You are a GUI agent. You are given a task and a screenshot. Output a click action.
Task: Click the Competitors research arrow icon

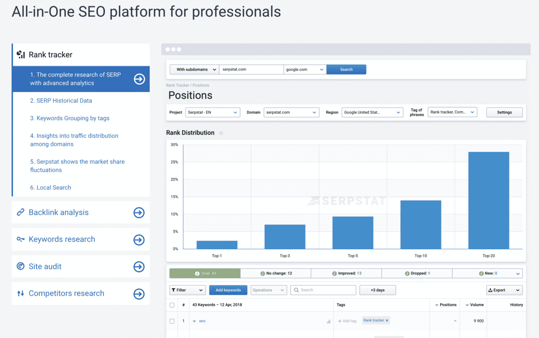click(x=139, y=294)
